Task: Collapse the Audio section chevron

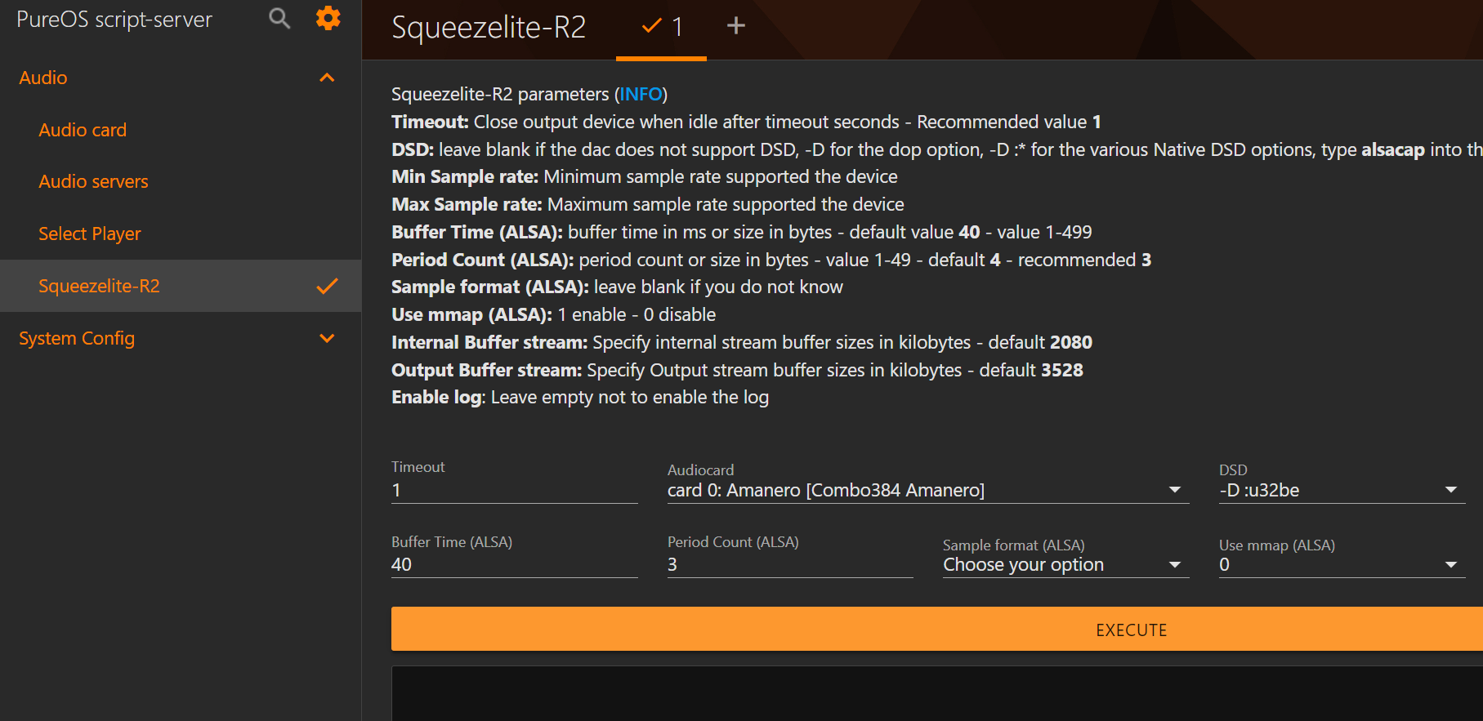Action: coord(327,78)
